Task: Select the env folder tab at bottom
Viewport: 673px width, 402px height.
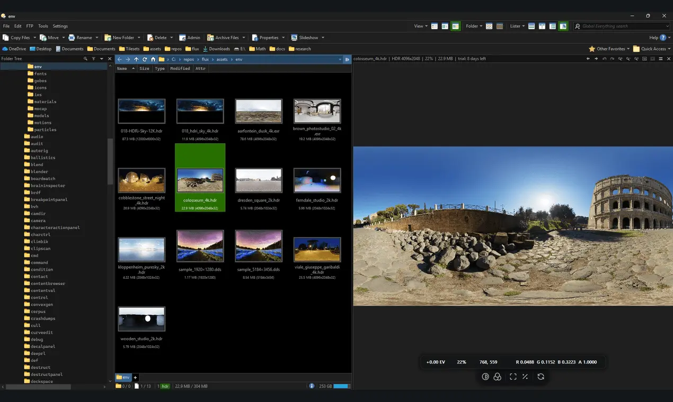Action: 123,377
